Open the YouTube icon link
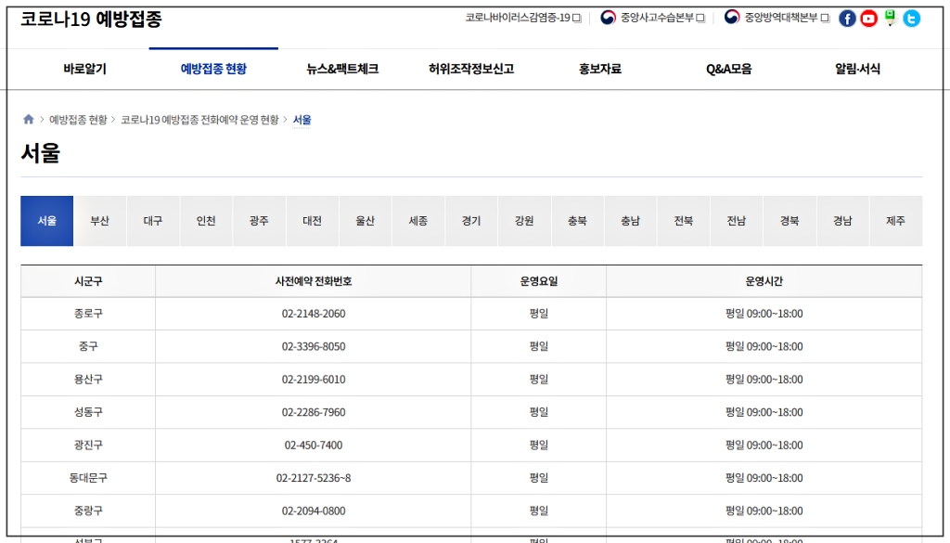The height and width of the screenshot is (543, 950). tap(868, 19)
